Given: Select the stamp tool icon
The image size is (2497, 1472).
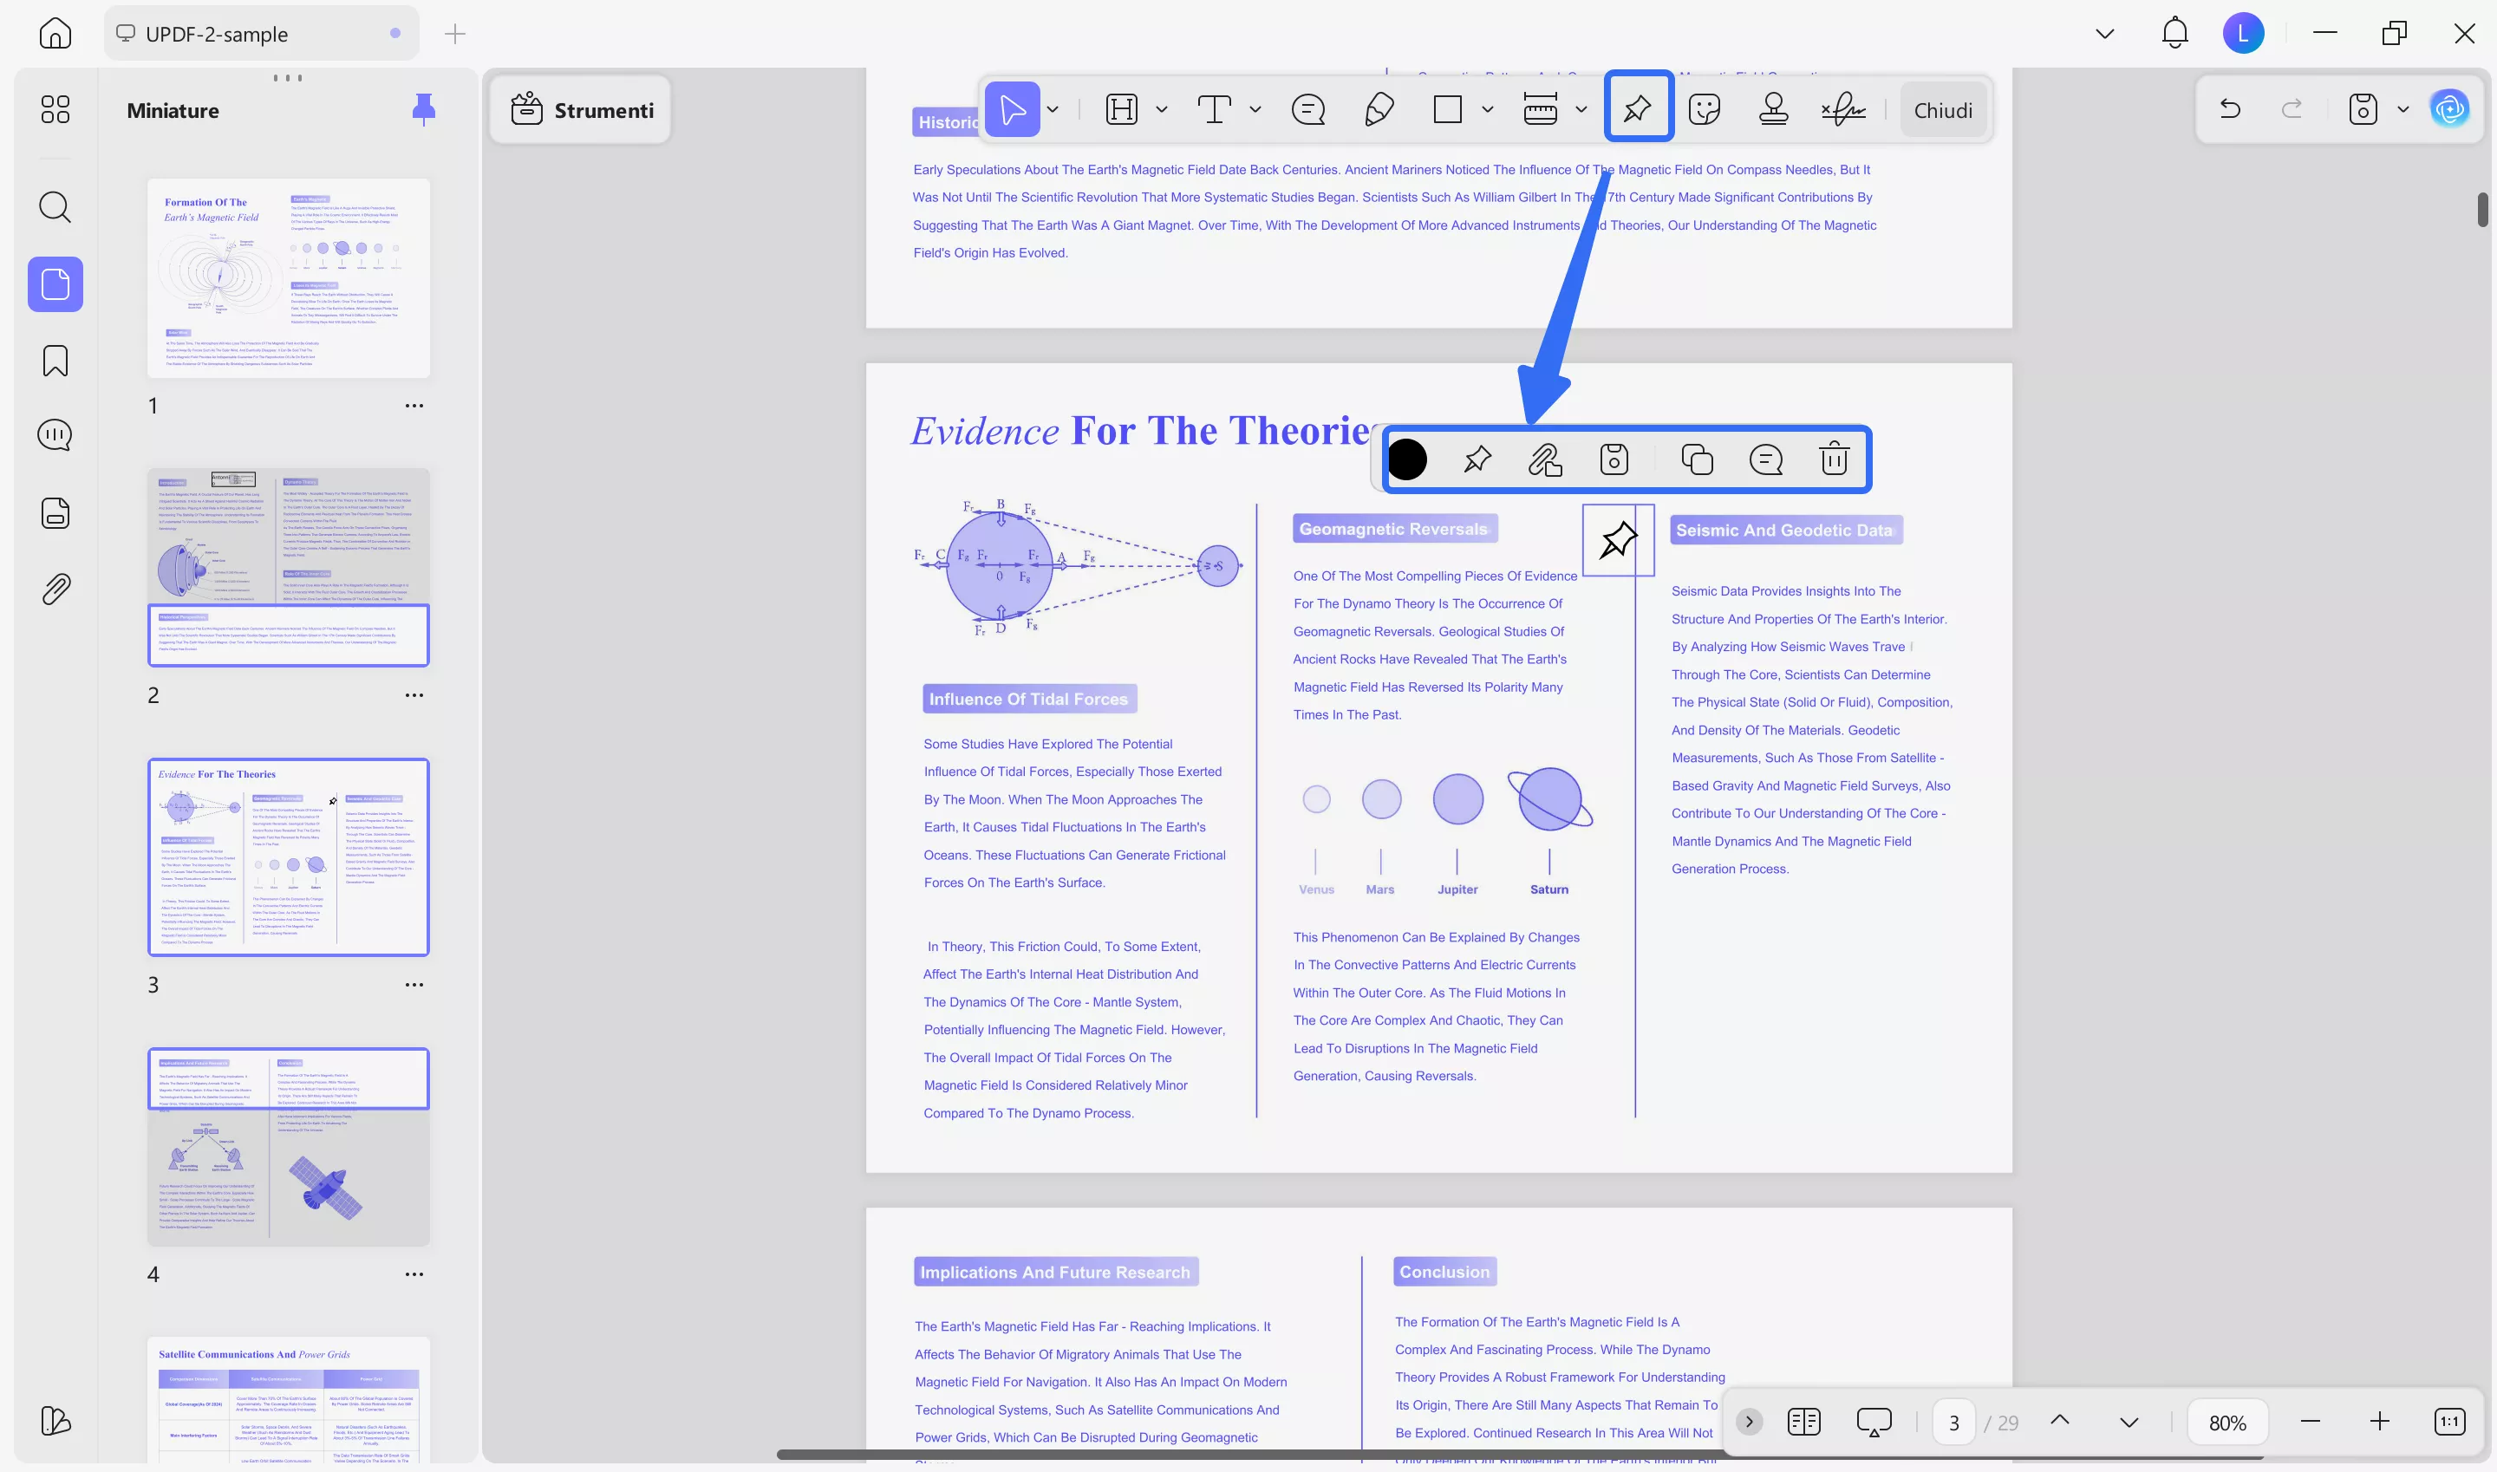Looking at the screenshot, I should pyautogui.click(x=1773, y=109).
